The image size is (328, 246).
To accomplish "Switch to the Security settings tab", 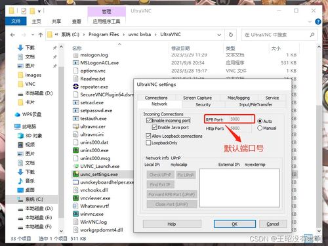I will 203,104.
